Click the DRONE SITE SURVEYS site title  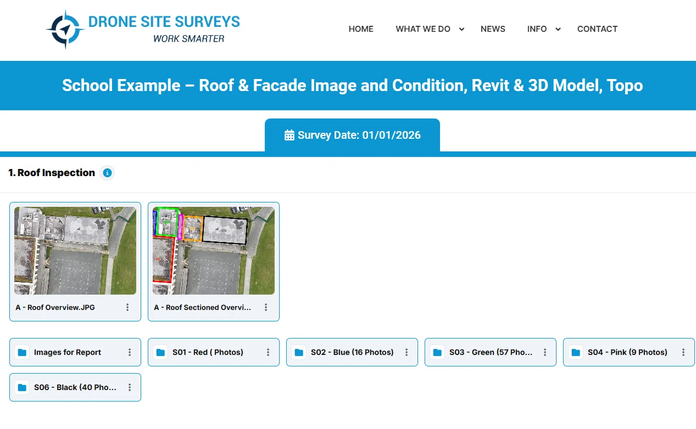point(164,22)
